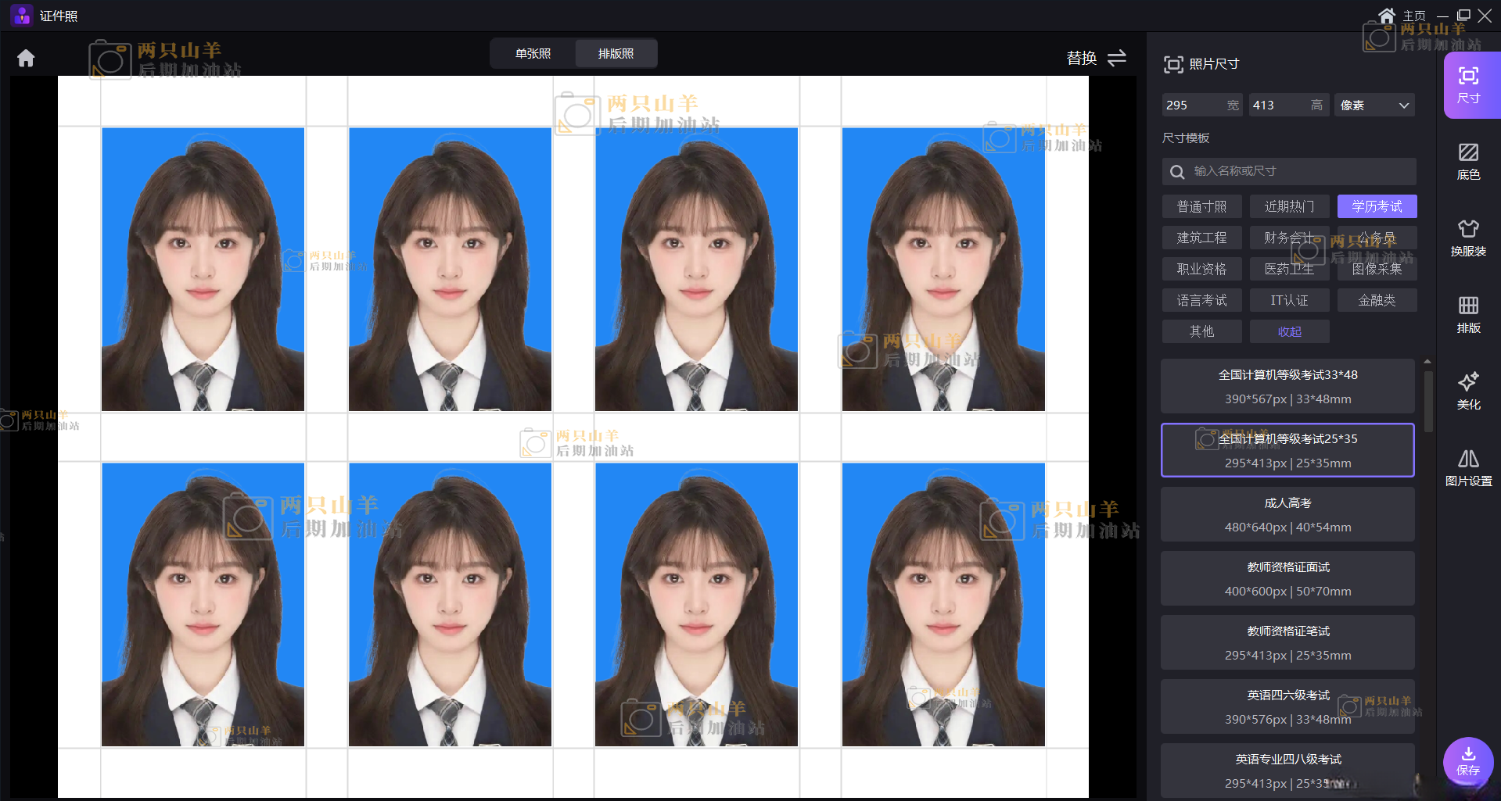The width and height of the screenshot is (1501, 801).
Task: Open the 尺寸 size panel icon
Action: [1468, 84]
